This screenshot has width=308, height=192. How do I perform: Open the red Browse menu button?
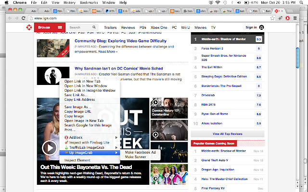tap(50, 27)
